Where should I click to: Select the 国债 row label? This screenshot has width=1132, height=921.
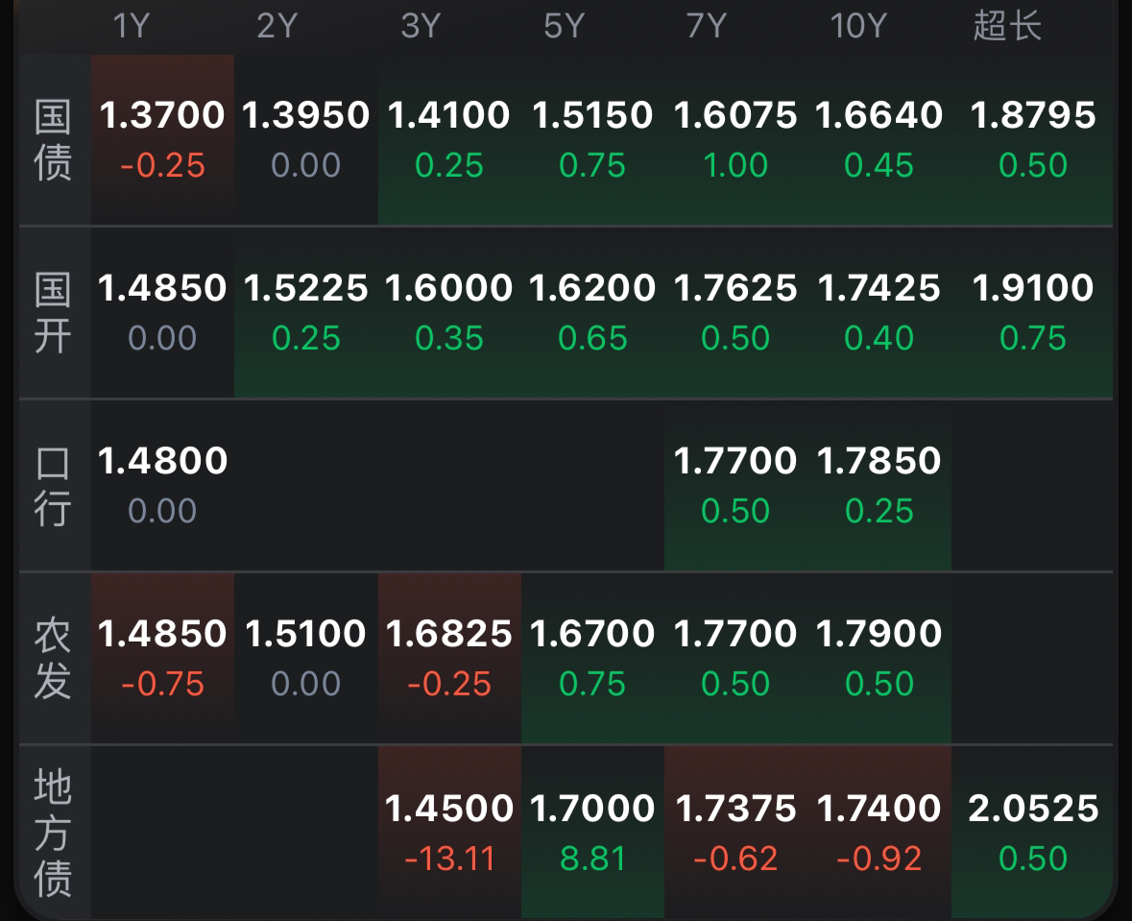coord(54,140)
